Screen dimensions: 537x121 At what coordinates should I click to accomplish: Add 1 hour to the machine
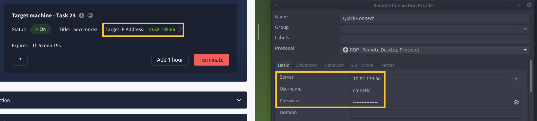170,60
